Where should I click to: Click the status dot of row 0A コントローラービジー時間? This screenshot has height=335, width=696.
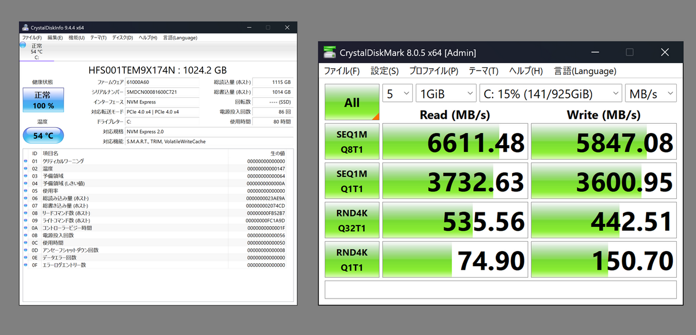[25, 228]
